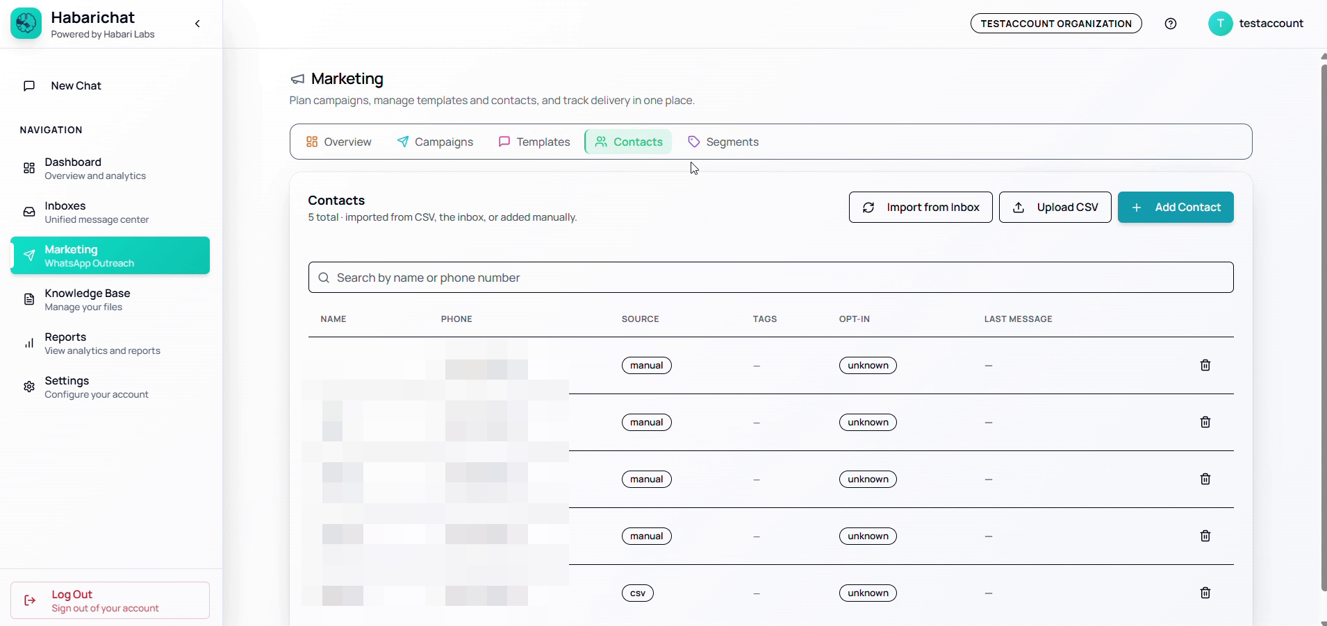This screenshot has width=1327, height=626.
Task: Click the LAST MESSAGE column header
Action: (1019, 319)
